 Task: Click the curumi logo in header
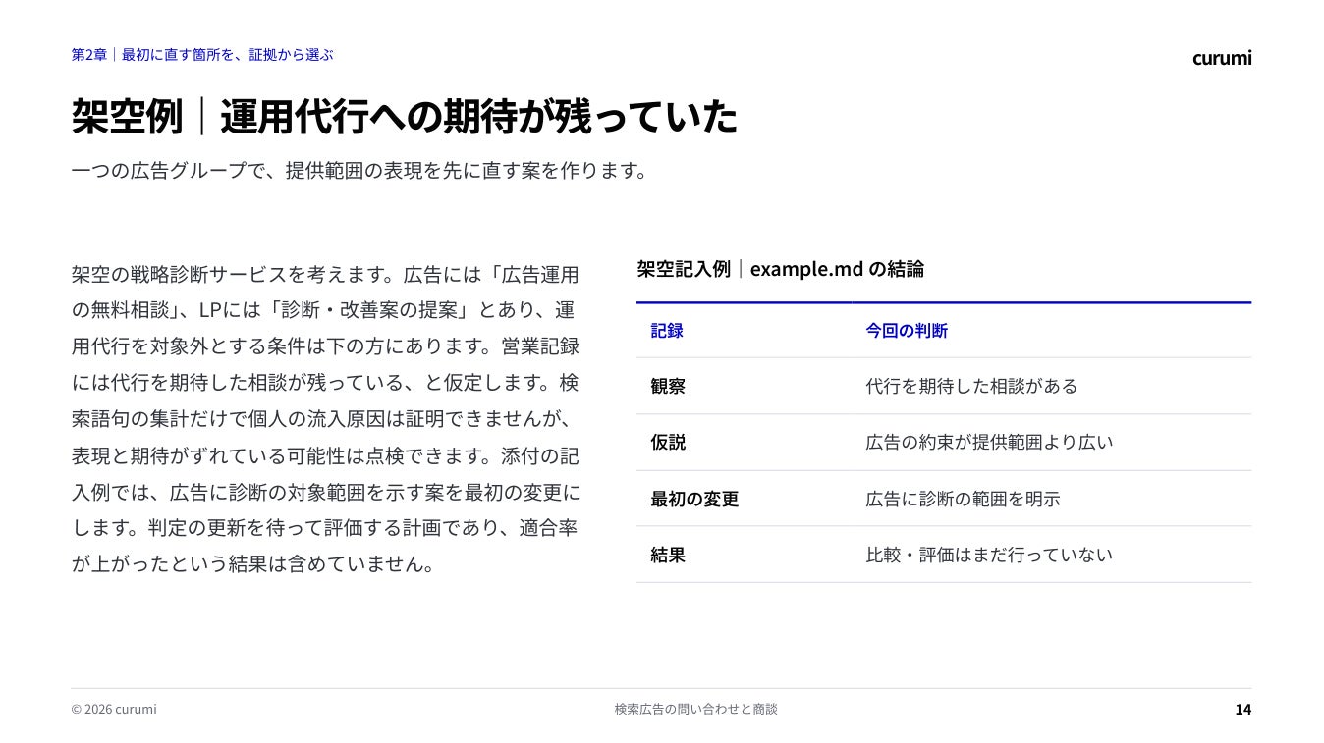tap(1222, 58)
